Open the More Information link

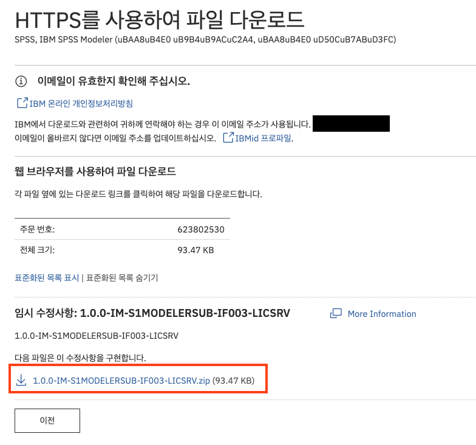coord(382,314)
